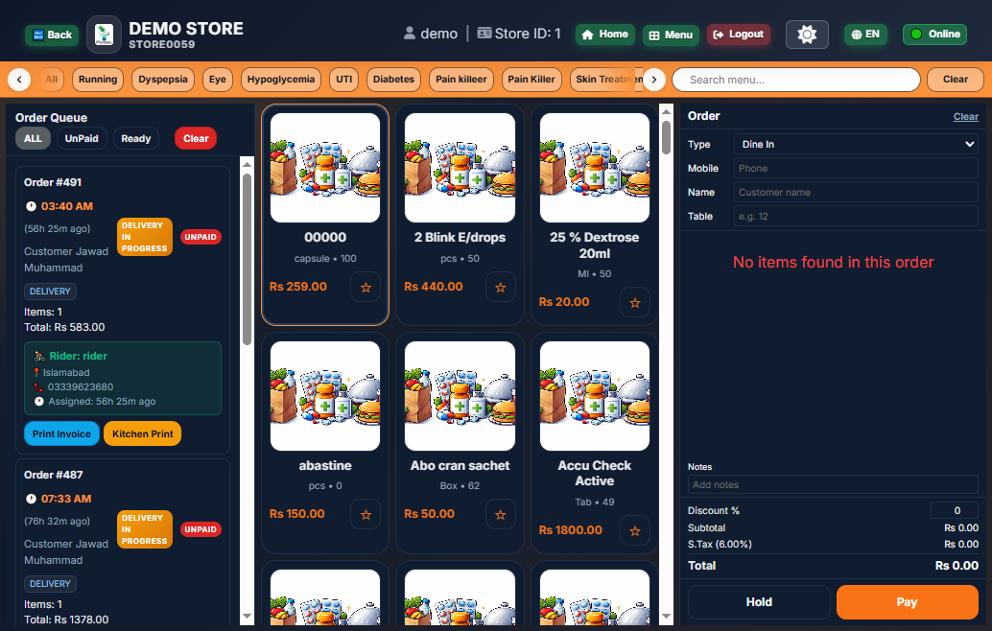Click the rider bike icon
Image resolution: width=992 pixels, height=631 pixels.
(39, 356)
